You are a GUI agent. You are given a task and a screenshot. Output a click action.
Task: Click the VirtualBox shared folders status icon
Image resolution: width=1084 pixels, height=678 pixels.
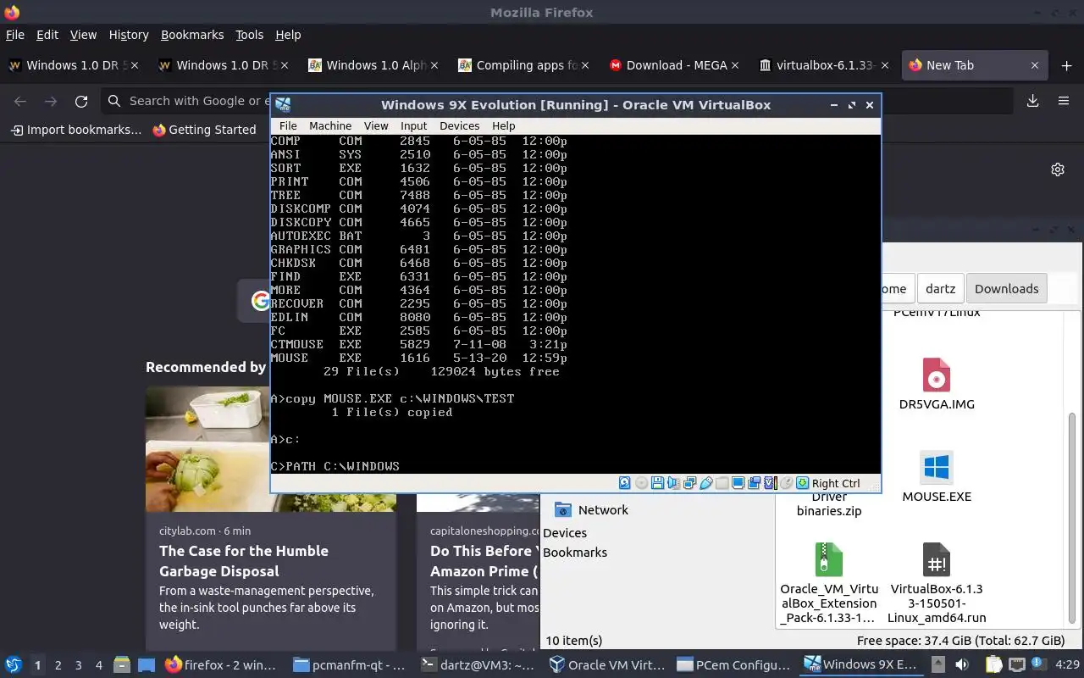(x=722, y=483)
